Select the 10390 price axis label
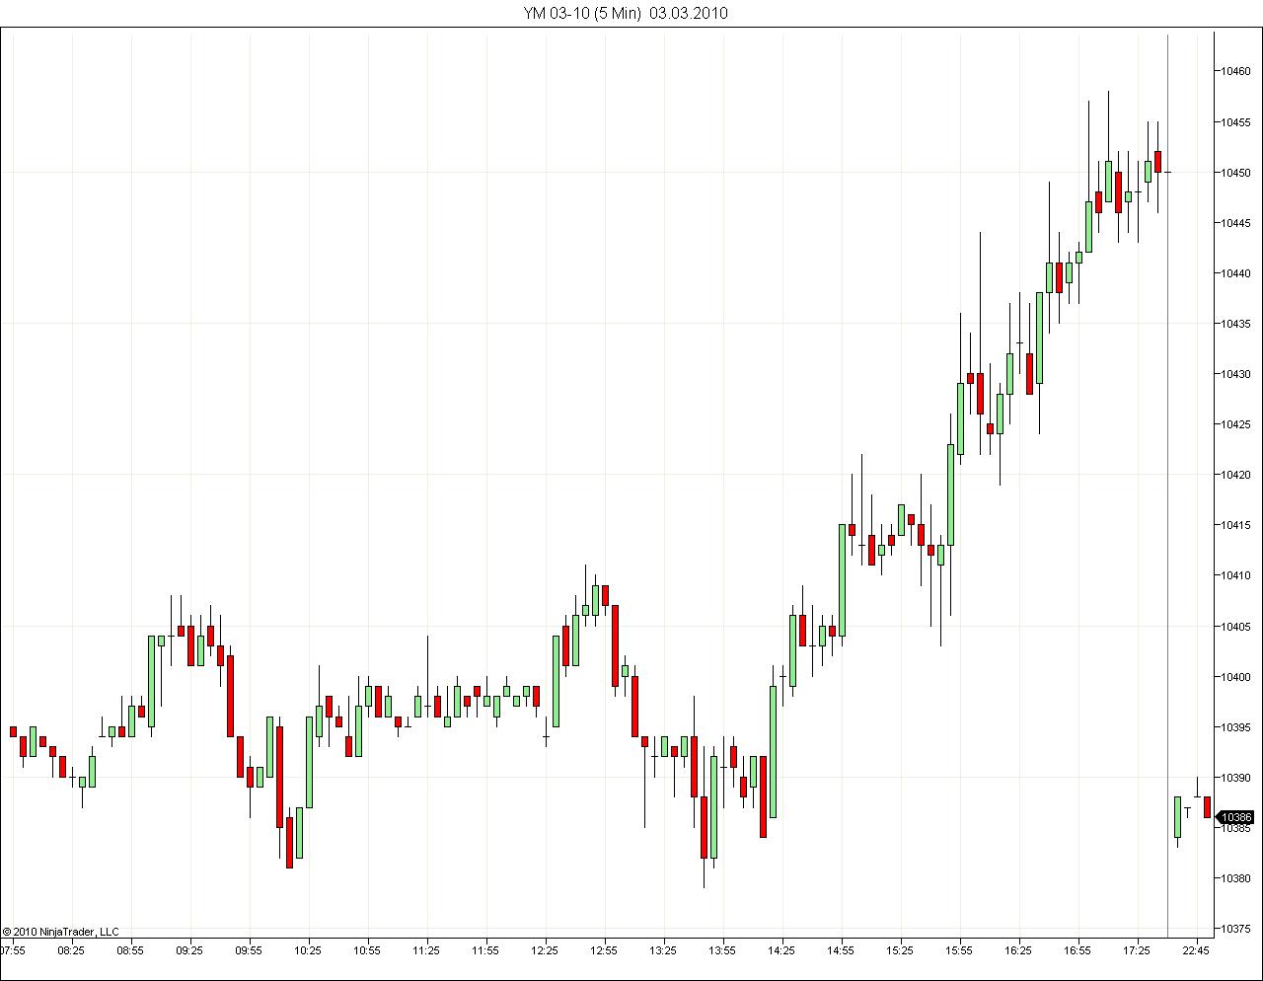The image size is (1263, 981). [x=1236, y=778]
